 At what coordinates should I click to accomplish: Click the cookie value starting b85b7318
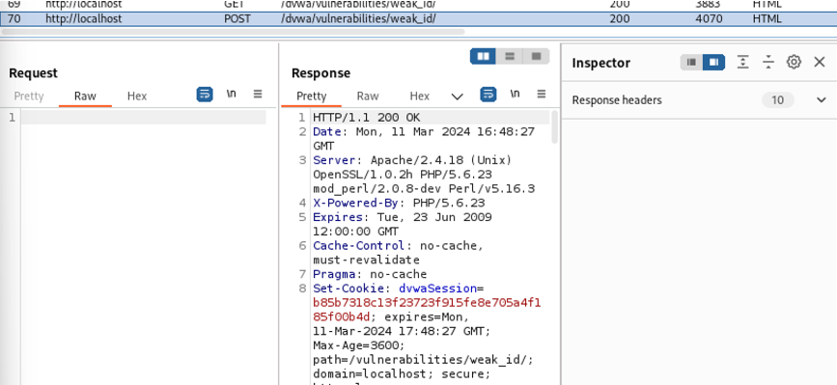(427, 310)
